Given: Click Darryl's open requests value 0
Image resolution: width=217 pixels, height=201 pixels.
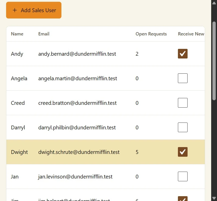Looking at the screenshot, I should (137, 128).
